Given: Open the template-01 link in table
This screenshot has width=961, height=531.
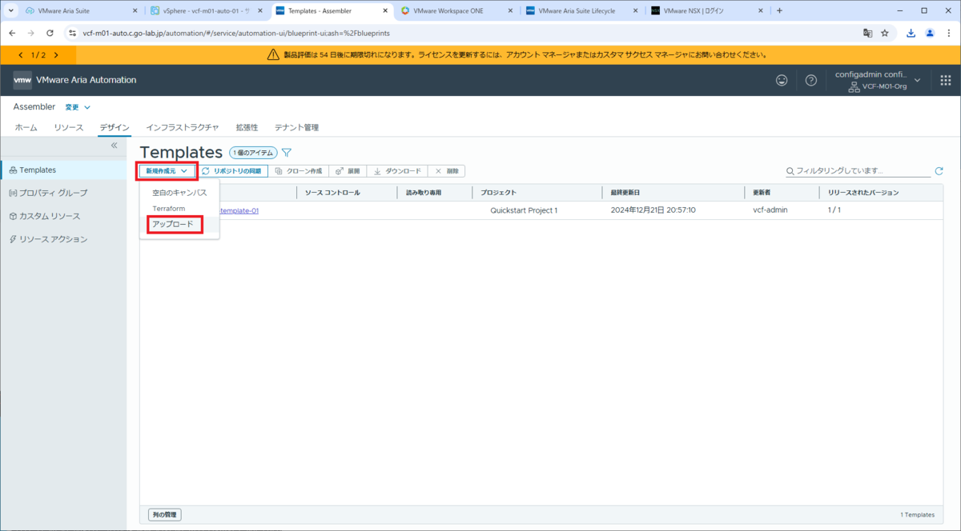Looking at the screenshot, I should pyautogui.click(x=239, y=210).
